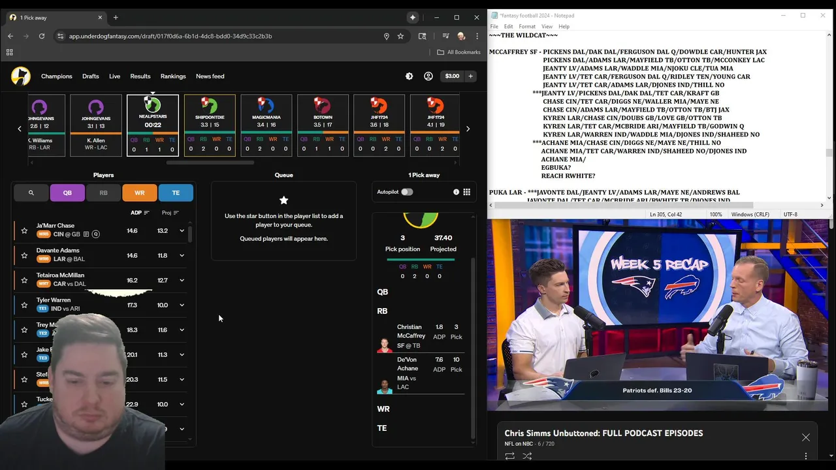Image resolution: width=836 pixels, height=470 pixels.
Task: Open Gemini sparkle icon in Chrome title bar
Action: (x=413, y=18)
